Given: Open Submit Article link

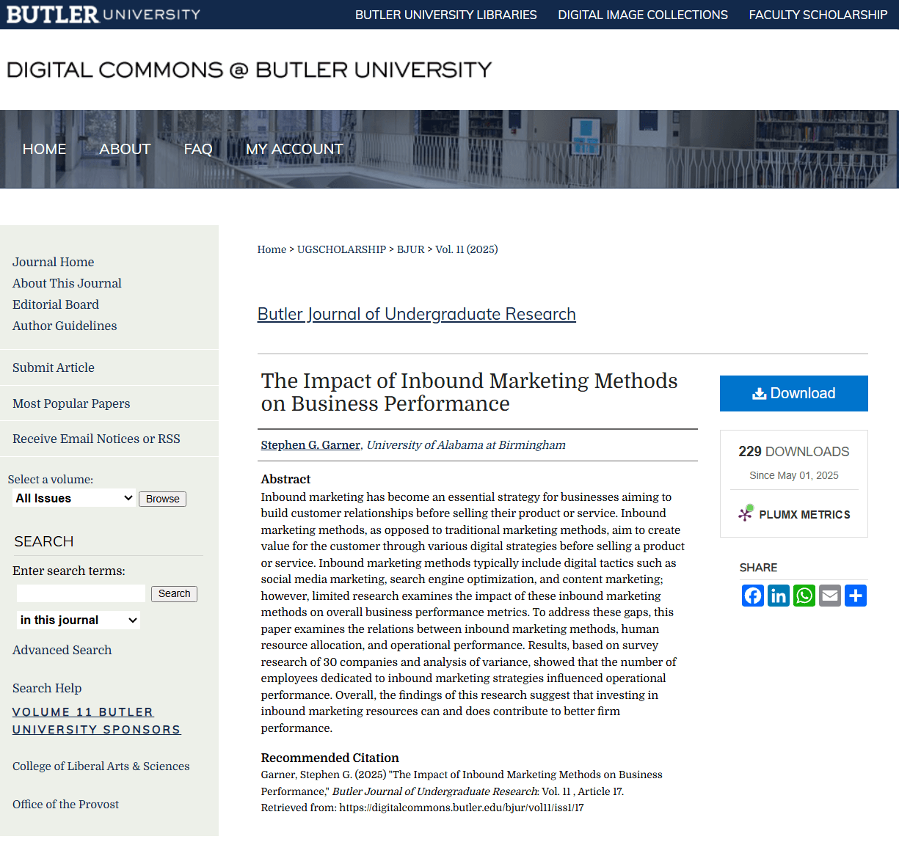Looking at the screenshot, I should [54, 367].
